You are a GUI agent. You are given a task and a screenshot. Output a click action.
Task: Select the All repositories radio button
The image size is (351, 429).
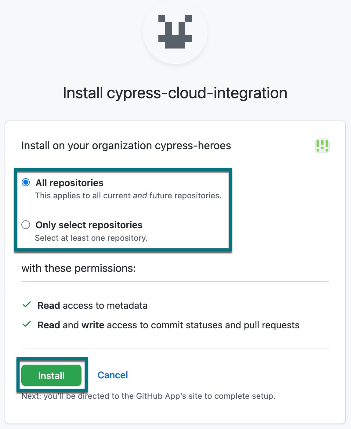coord(26,182)
